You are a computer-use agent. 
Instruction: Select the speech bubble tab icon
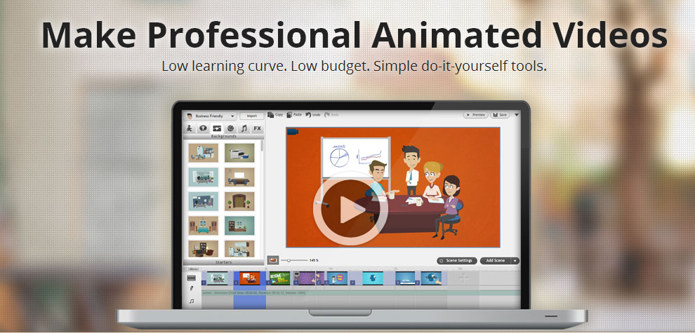[203, 128]
